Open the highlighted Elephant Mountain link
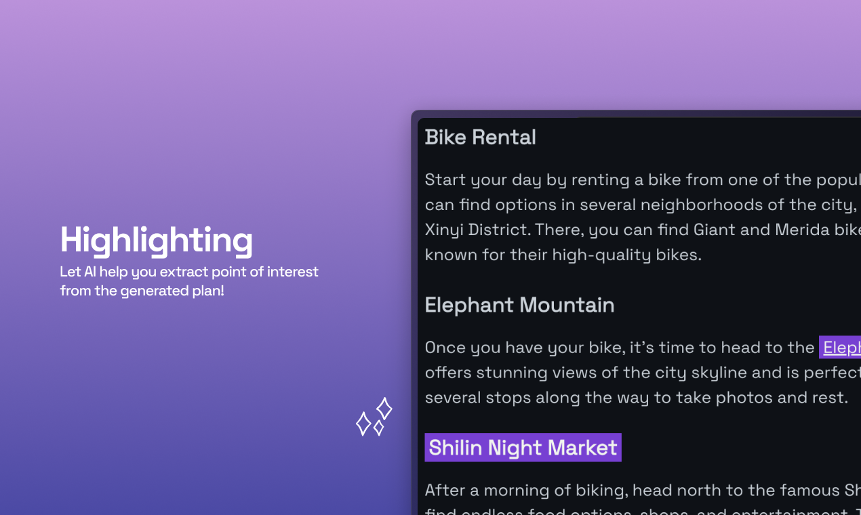 pyautogui.click(x=841, y=348)
